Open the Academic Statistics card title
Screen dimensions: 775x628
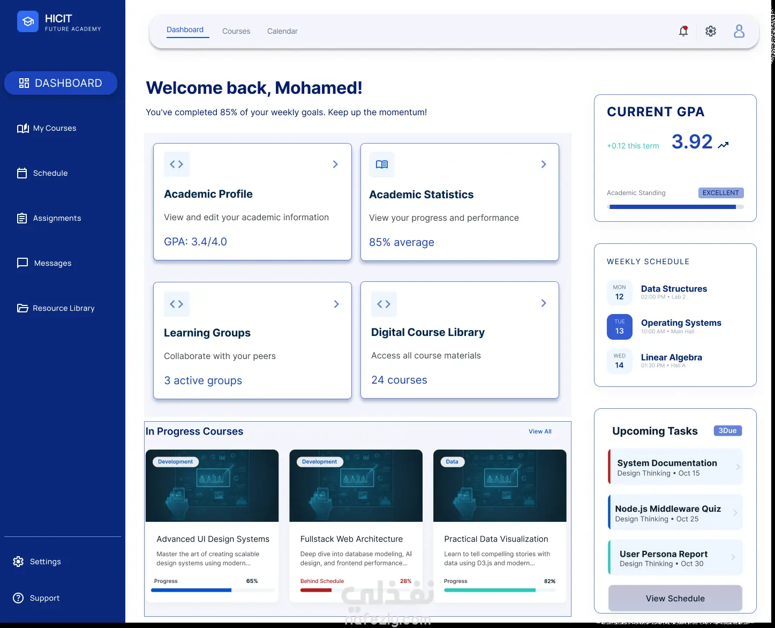(x=422, y=195)
